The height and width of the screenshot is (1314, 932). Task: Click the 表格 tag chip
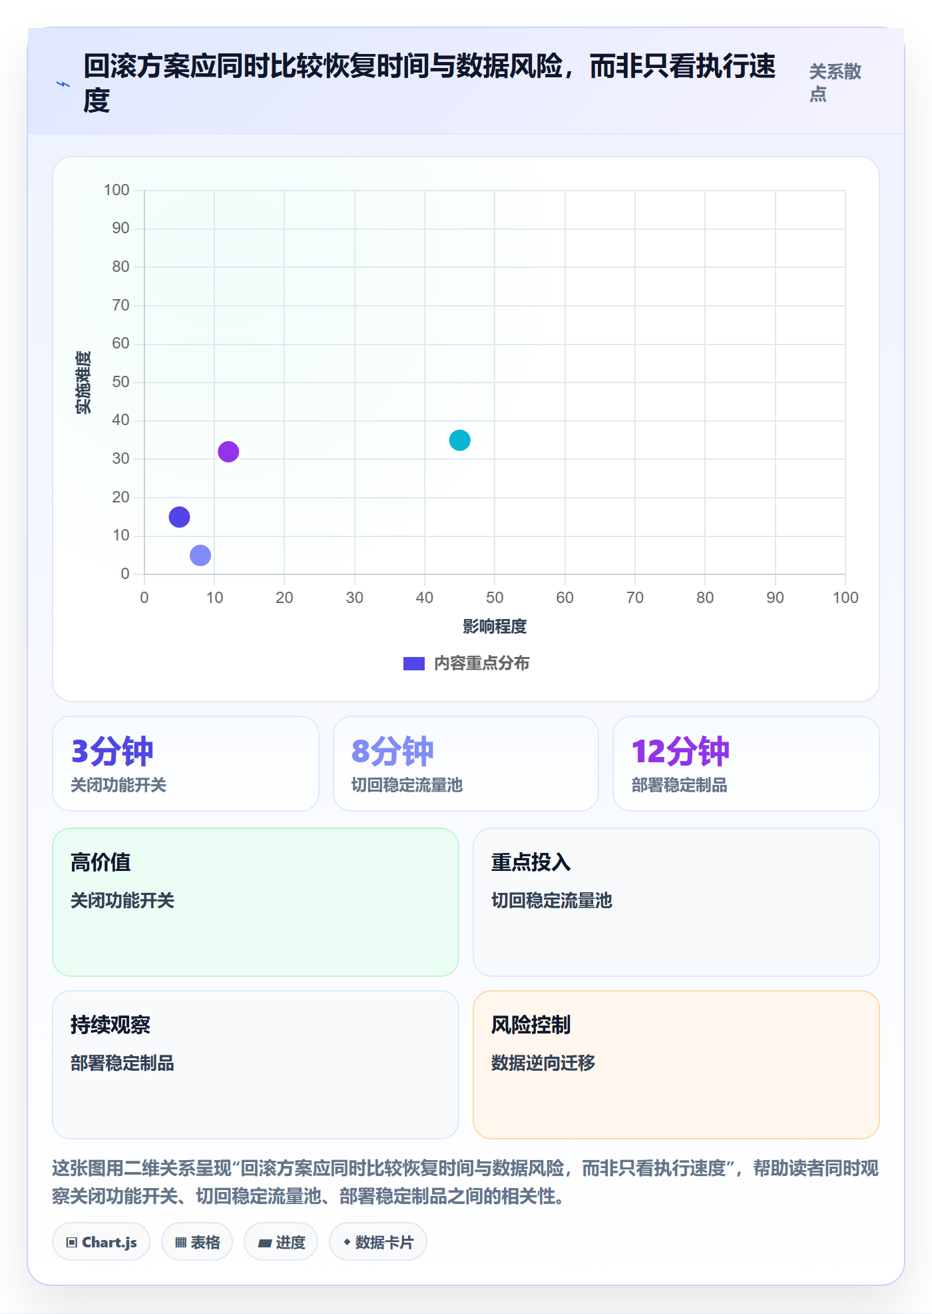(197, 1242)
